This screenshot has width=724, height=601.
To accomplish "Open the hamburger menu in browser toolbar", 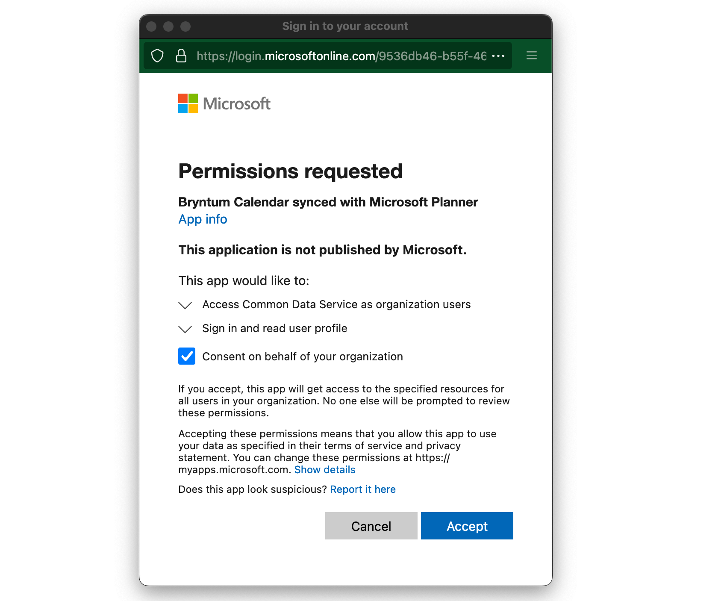I will pyautogui.click(x=531, y=56).
